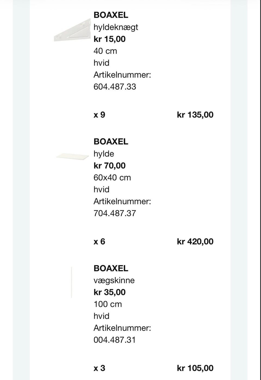
Task: Select the kr 15,00 unit price
Action: [x=110, y=39]
